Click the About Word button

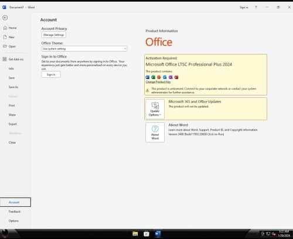click(x=155, y=132)
